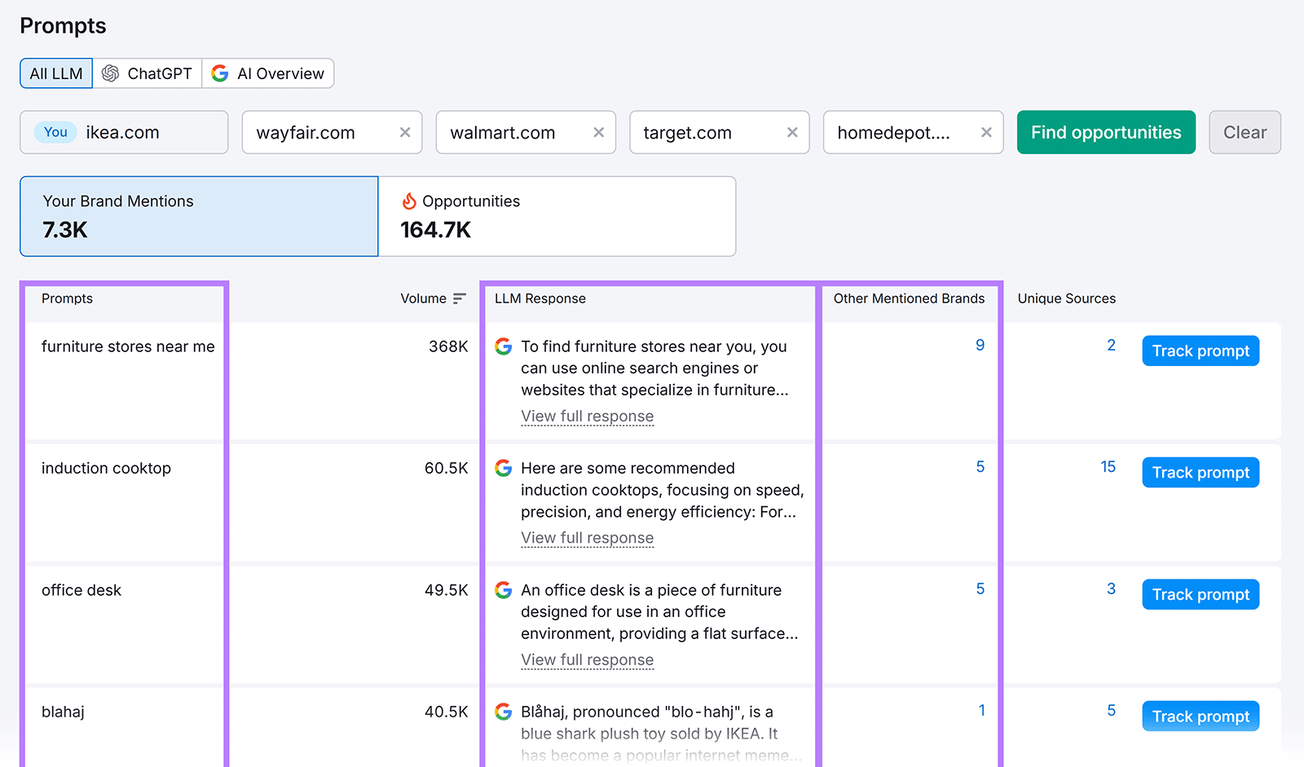Delete homedepot competitor via X icon
The height and width of the screenshot is (767, 1304).
click(985, 132)
